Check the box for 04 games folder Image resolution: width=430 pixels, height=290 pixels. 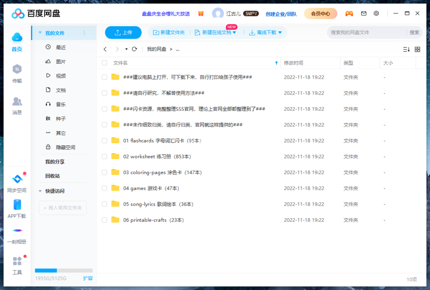pos(104,188)
